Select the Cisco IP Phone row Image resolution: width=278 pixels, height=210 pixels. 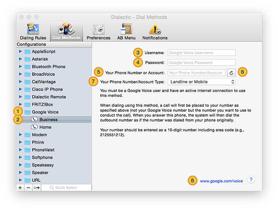tap(54, 89)
